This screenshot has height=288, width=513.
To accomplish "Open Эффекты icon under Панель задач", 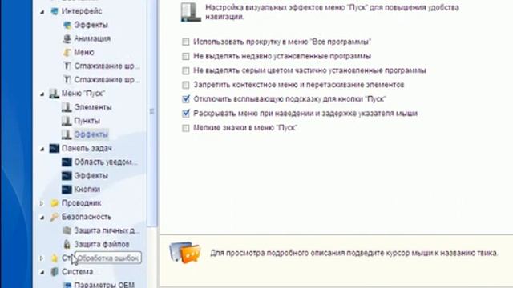I will [67, 176].
